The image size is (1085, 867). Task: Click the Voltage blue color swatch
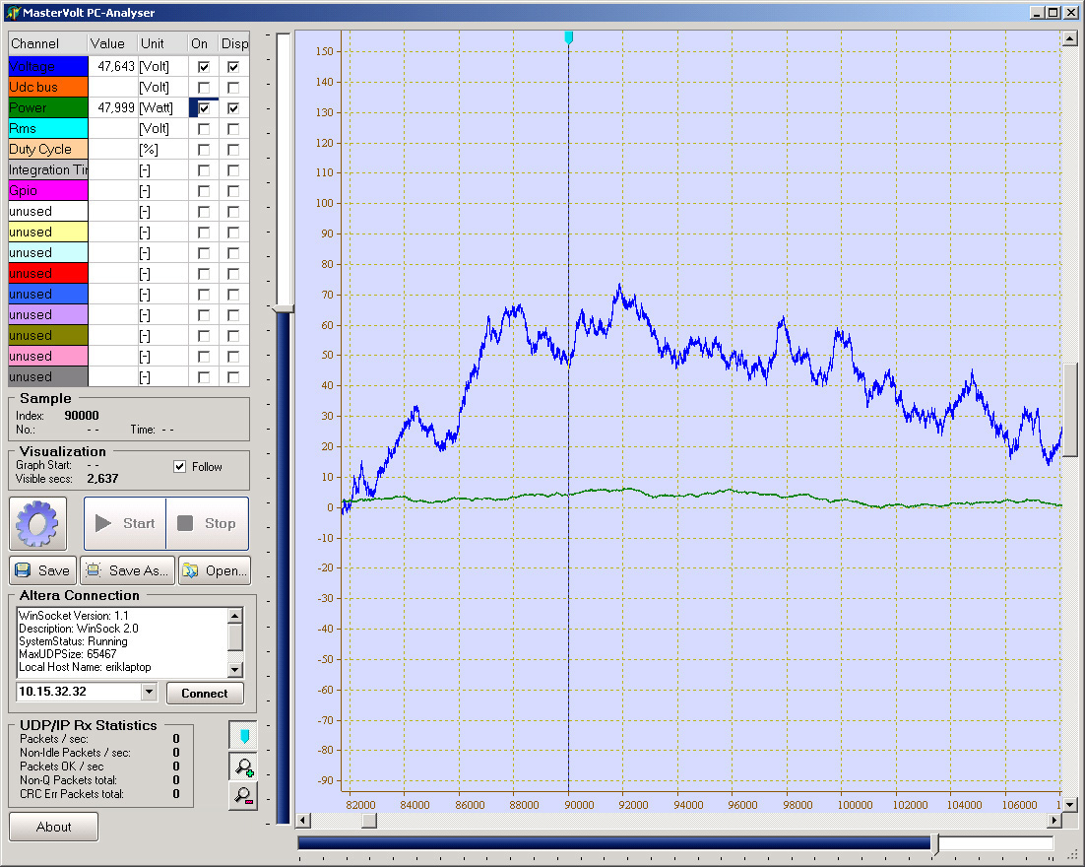coord(47,66)
